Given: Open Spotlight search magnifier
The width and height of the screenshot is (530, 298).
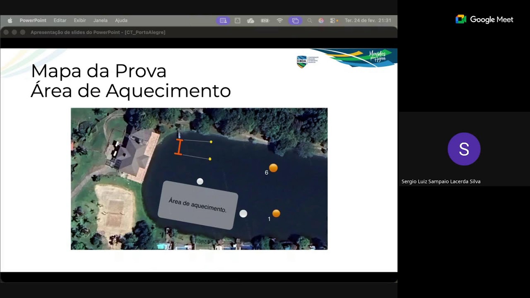Looking at the screenshot, I should (x=310, y=20).
